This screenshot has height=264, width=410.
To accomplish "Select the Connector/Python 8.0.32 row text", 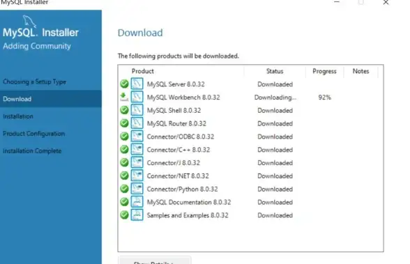I will pyautogui.click(x=182, y=189).
